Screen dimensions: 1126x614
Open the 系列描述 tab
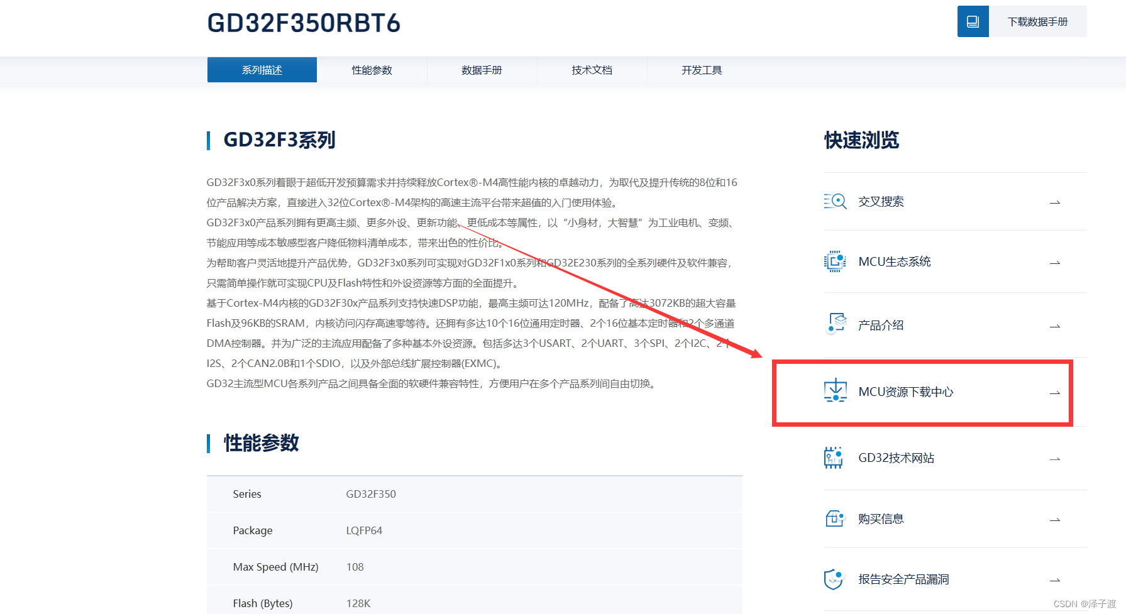[262, 70]
